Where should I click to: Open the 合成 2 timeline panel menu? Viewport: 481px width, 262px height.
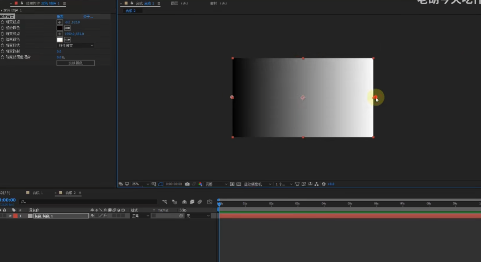80,193
